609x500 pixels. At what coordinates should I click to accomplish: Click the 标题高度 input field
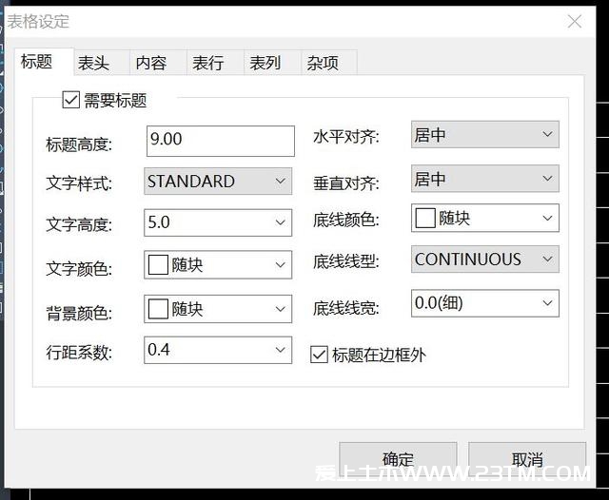[220, 141]
